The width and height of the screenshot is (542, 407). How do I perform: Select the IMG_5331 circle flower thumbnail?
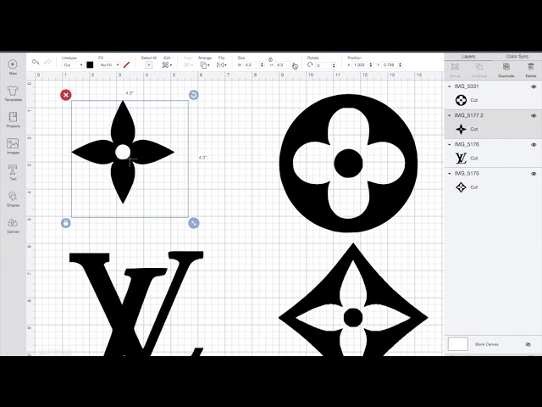[461, 100]
